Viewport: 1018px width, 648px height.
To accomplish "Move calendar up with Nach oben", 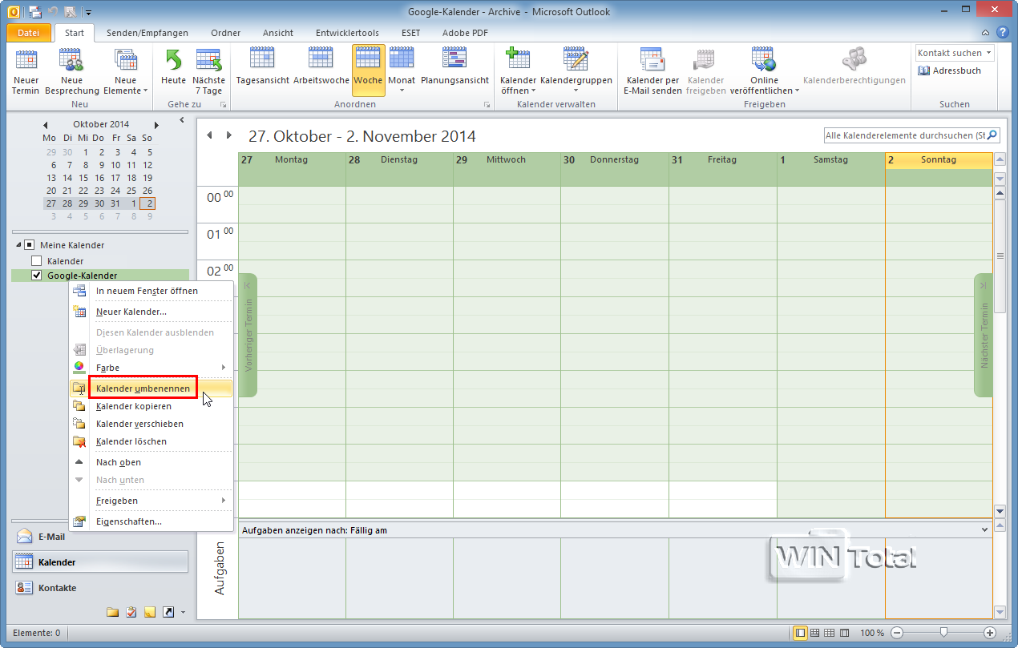I will [x=151, y=462].
